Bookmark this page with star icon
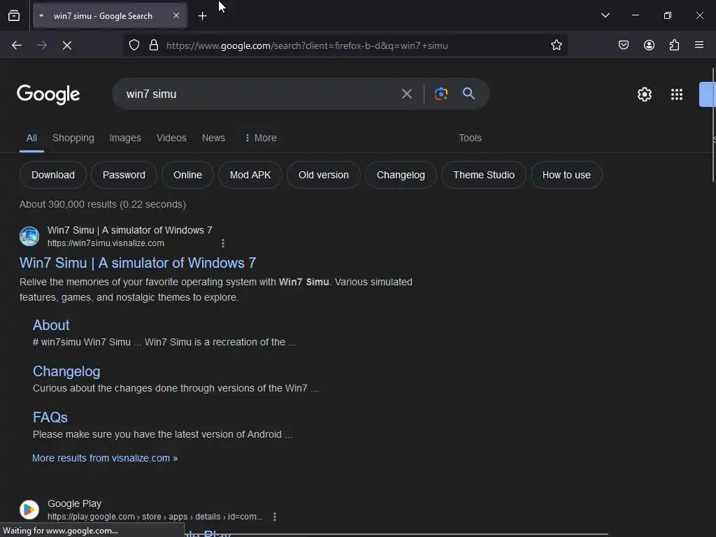716x537 pixels. pyautogui.click(x=556, y=45)
